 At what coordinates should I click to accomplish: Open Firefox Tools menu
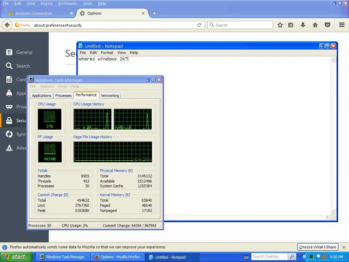pyautogui.click(x=88, y=3)
